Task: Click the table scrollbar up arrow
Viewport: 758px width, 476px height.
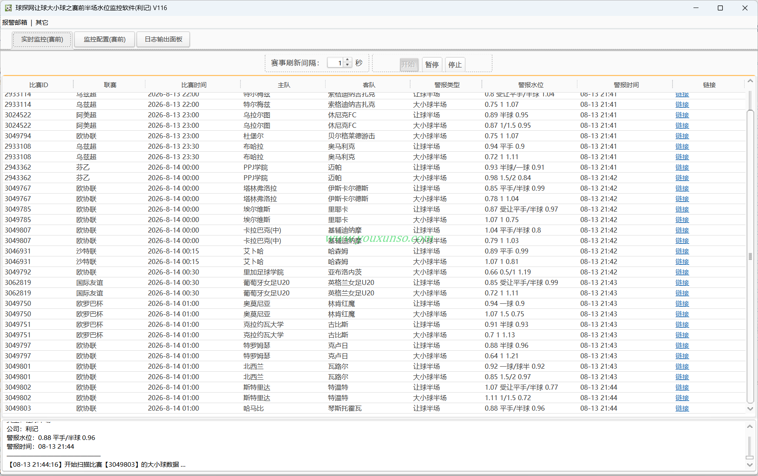Action: pos(750,81)
